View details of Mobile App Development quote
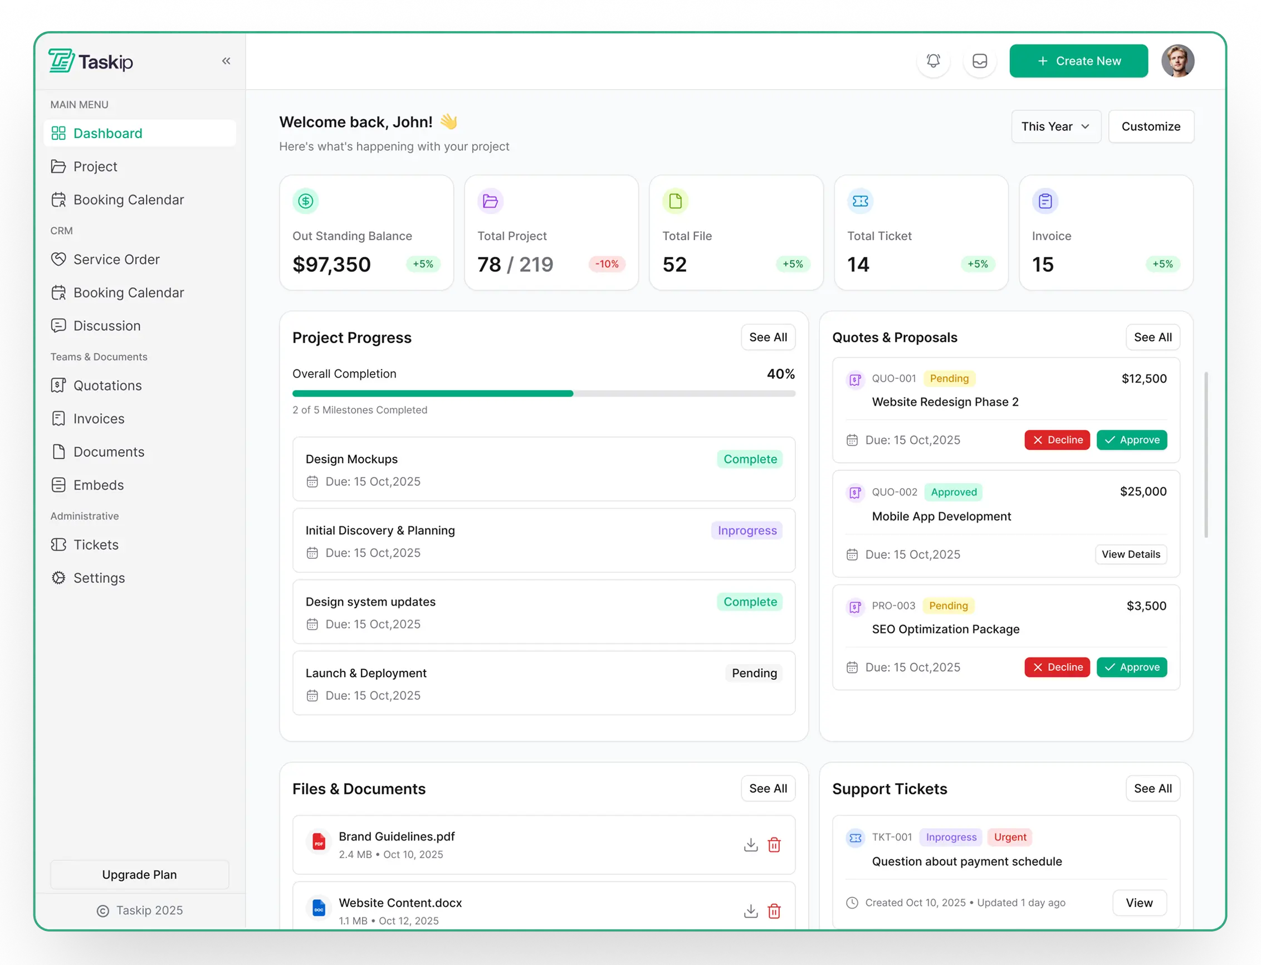 coord(1130,554)
